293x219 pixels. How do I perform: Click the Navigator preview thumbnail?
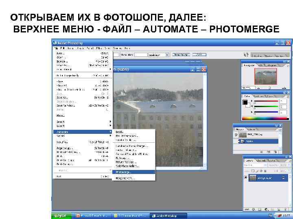pyautogui.click(x=265, y=76)
